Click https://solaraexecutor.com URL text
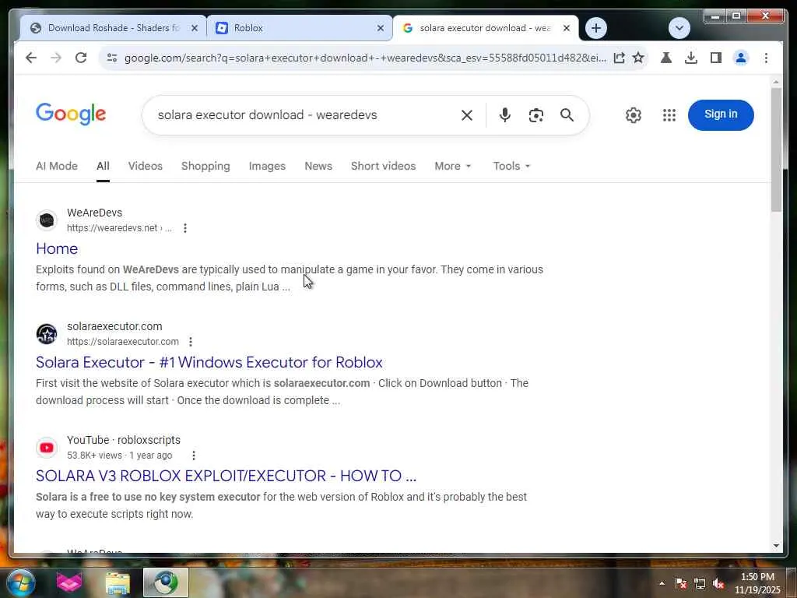 click(123, 342)
